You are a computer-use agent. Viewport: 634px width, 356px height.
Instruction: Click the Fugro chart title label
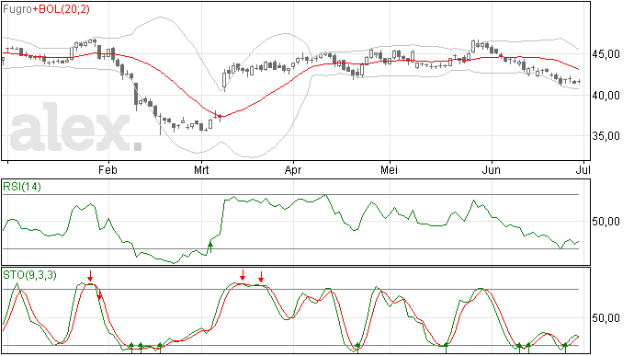[x=17, y=9]
